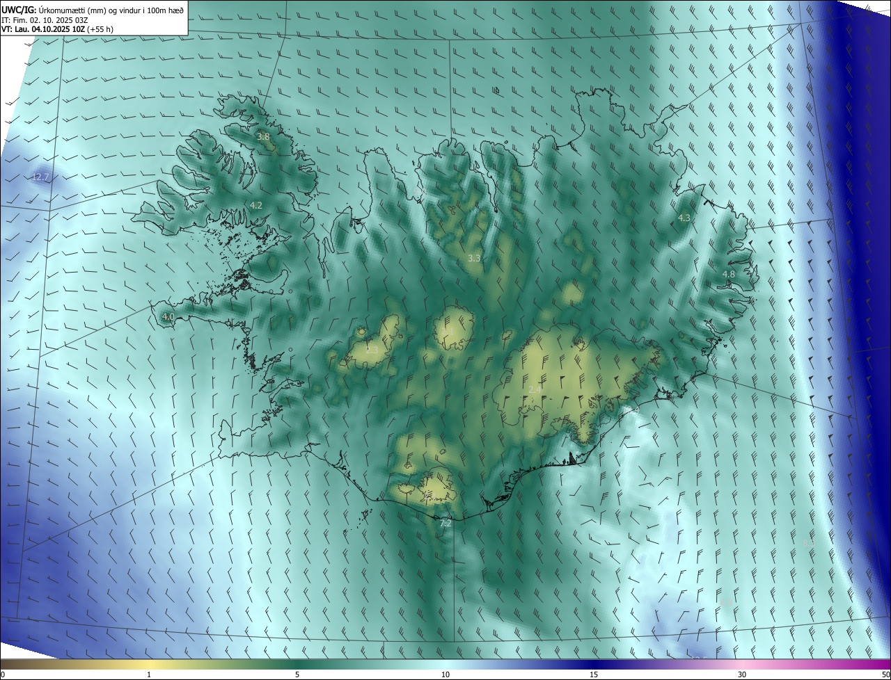The height and width of the screenshot is (680, 891).
Task: Click the 30 label on the color scale
Action: point(742,674)
